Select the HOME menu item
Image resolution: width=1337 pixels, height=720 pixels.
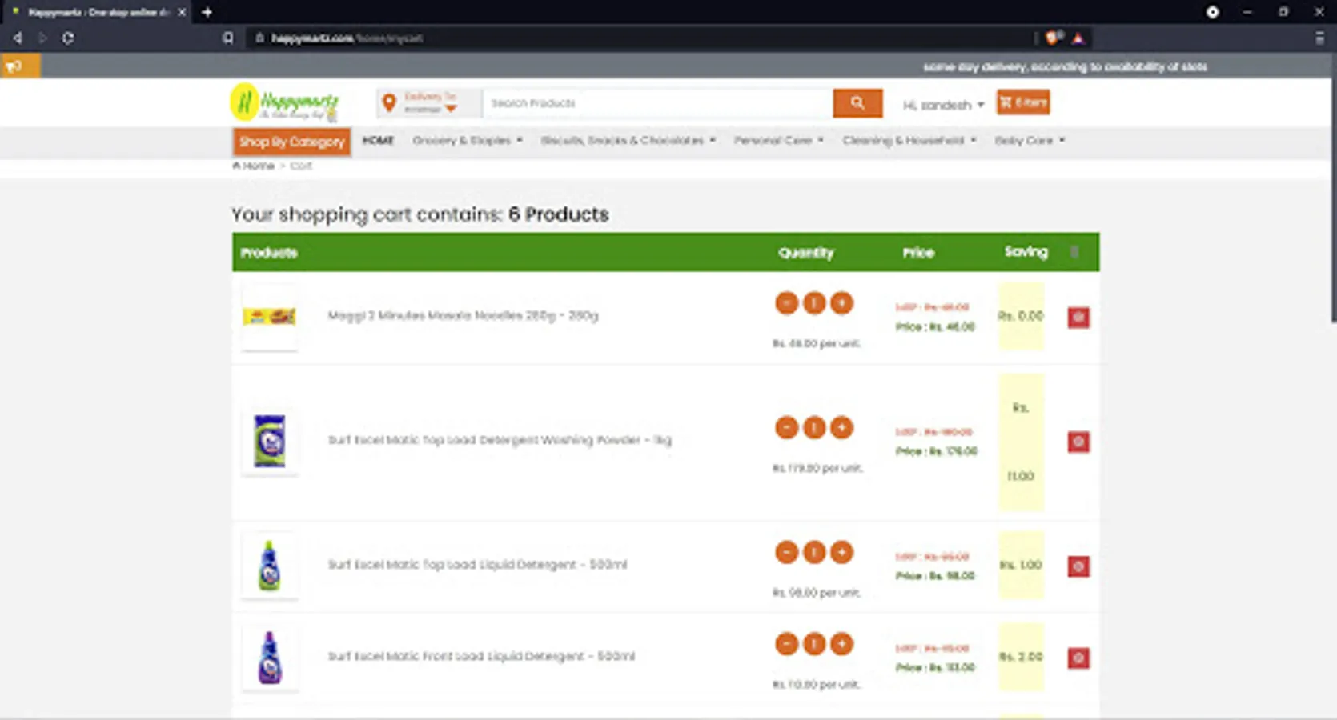point(378,140)
